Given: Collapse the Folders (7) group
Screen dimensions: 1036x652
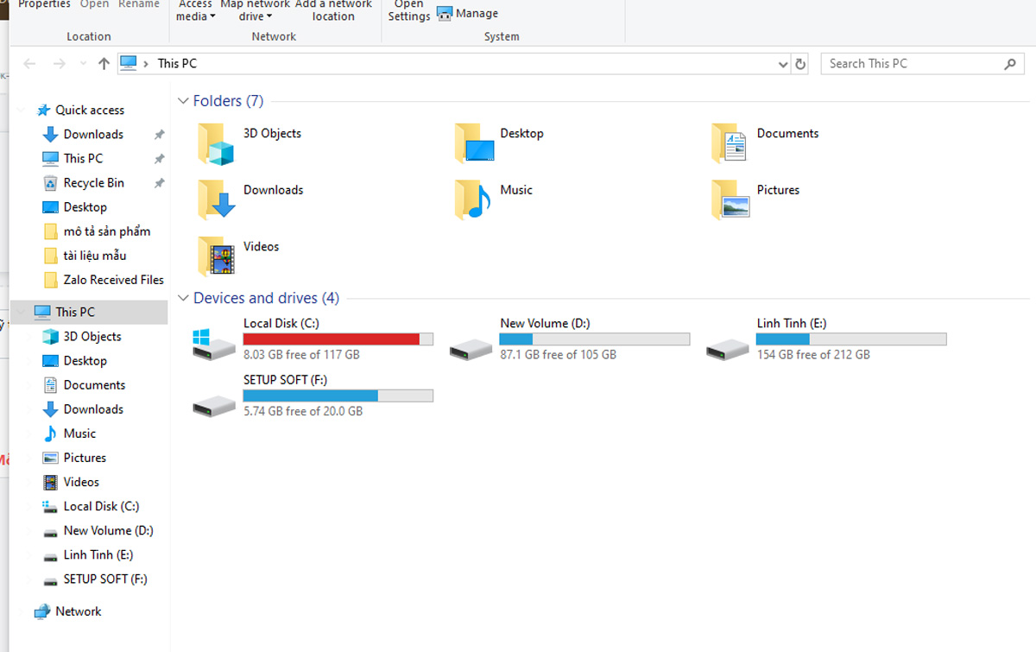Looking at the screenshot, I should (183, 101).
